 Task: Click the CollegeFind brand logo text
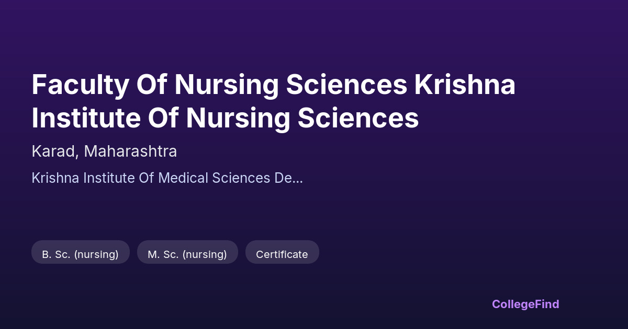[525, 304]
